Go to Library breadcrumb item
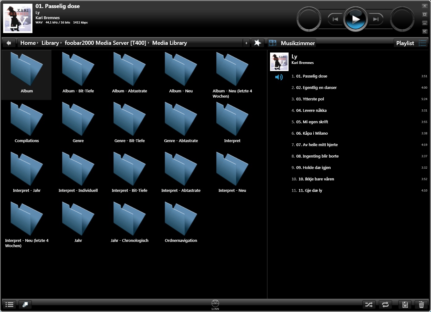 tap(50, 43)
